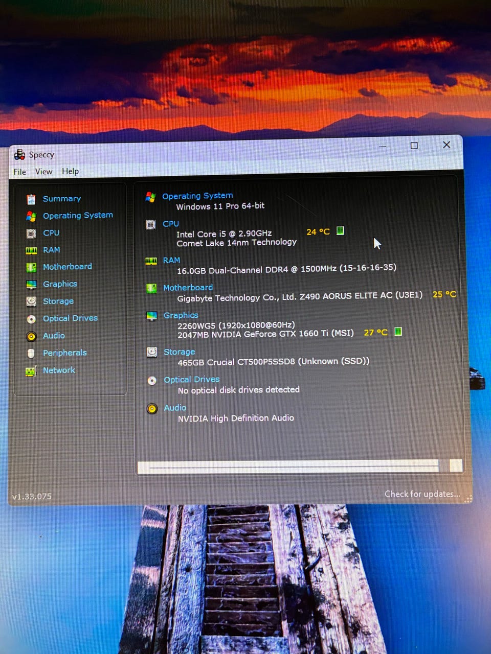
Task: Select Operating System in the sidebar
Action: 78,216
